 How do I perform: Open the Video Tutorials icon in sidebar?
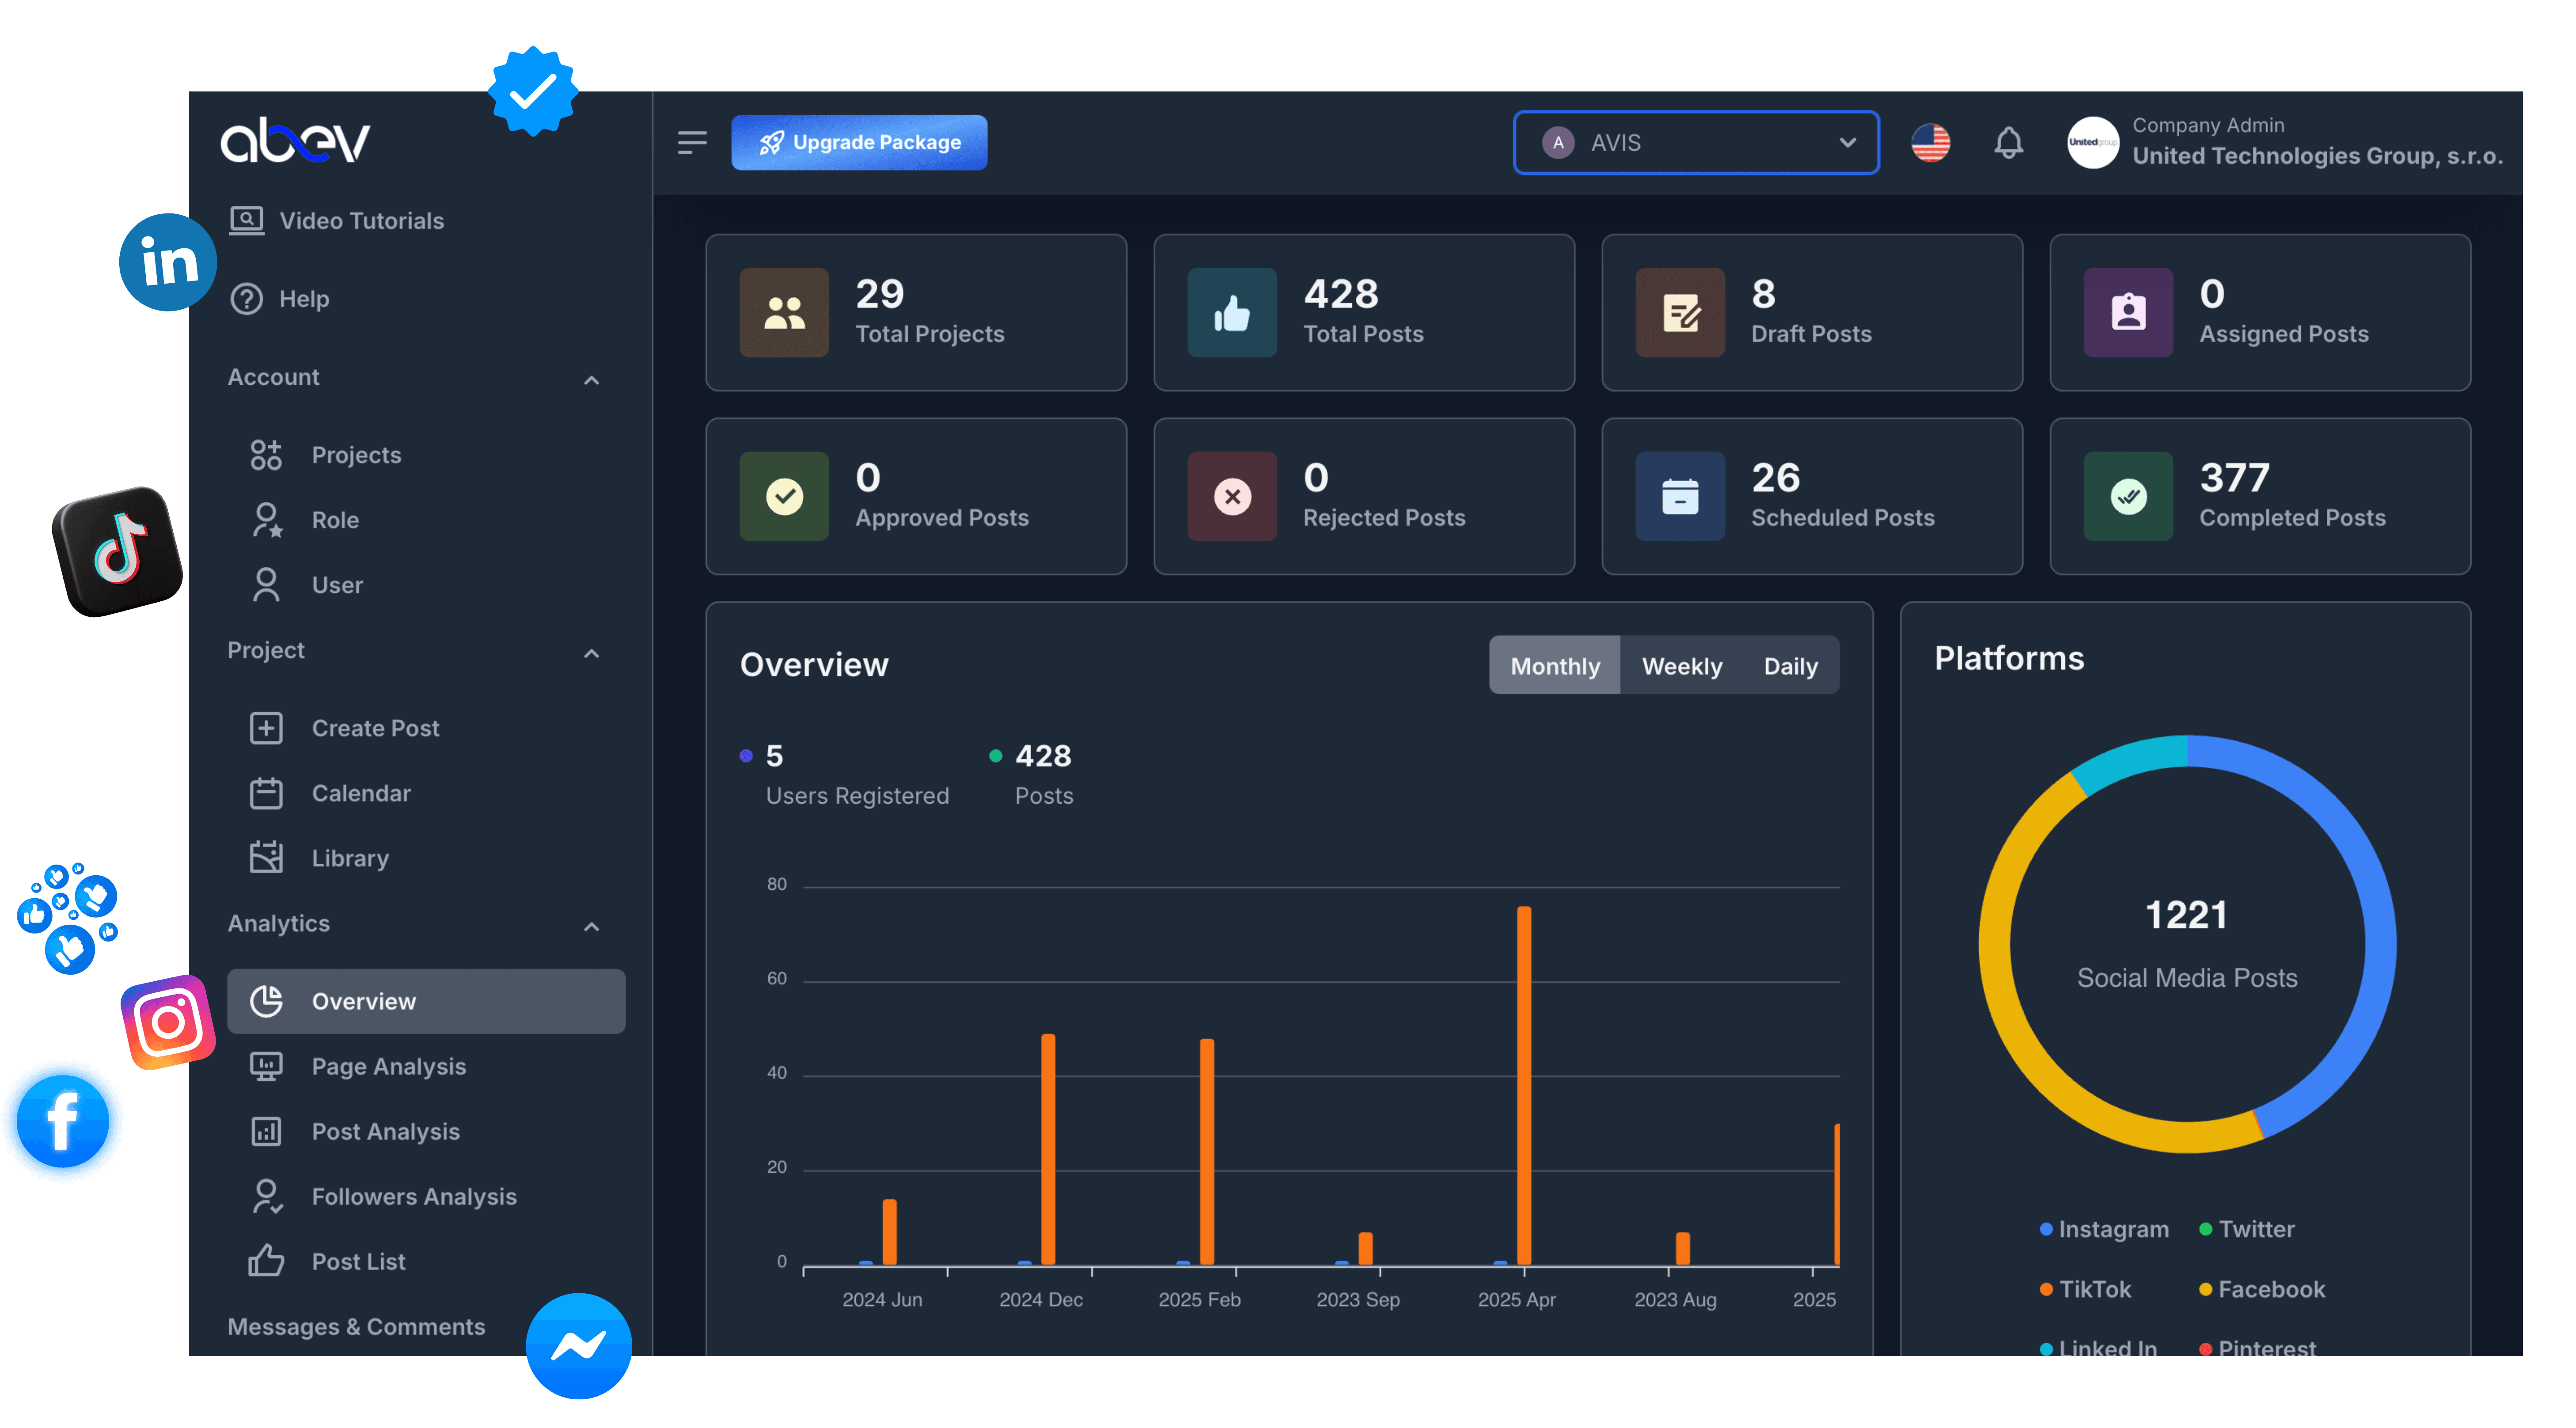point(246,220)
